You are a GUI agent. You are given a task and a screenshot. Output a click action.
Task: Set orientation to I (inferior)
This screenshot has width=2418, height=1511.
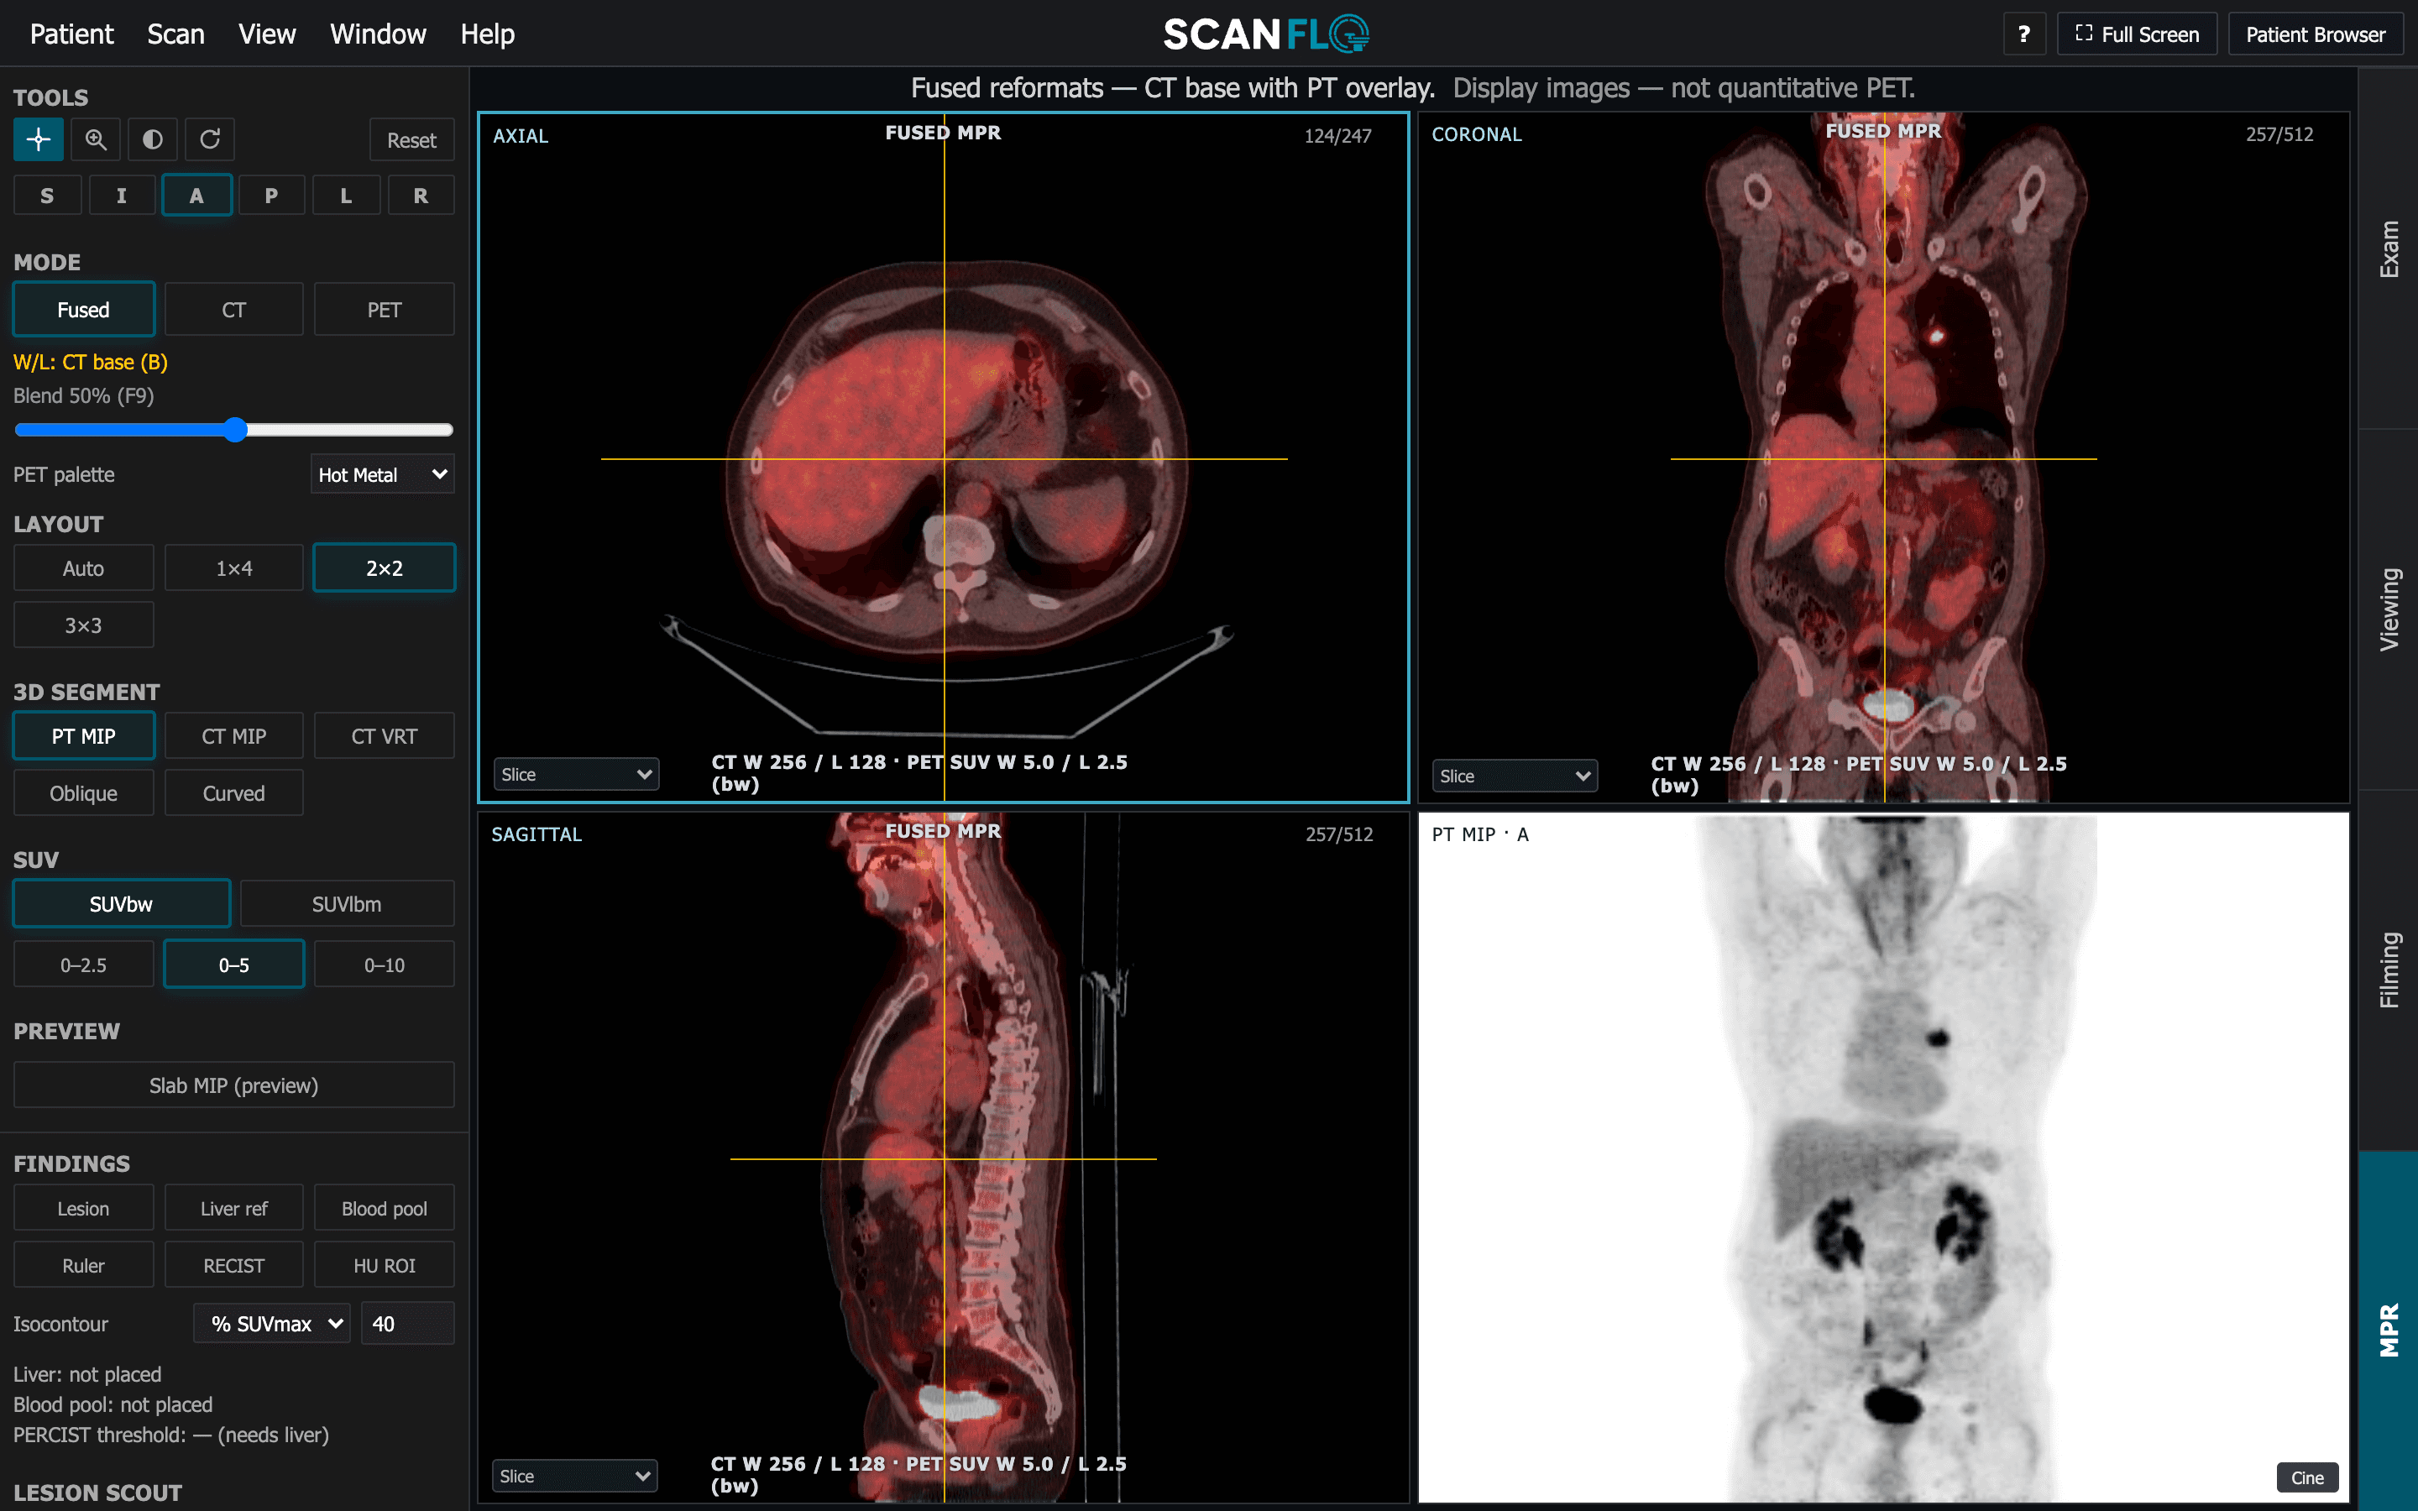122,195
